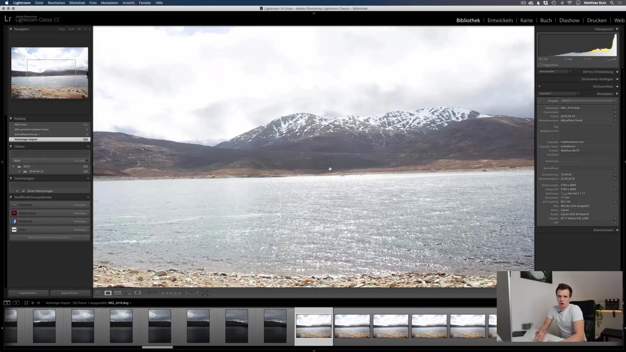
Task: Select Schnellsammlung catalog entry
Action: click(50, 134)
